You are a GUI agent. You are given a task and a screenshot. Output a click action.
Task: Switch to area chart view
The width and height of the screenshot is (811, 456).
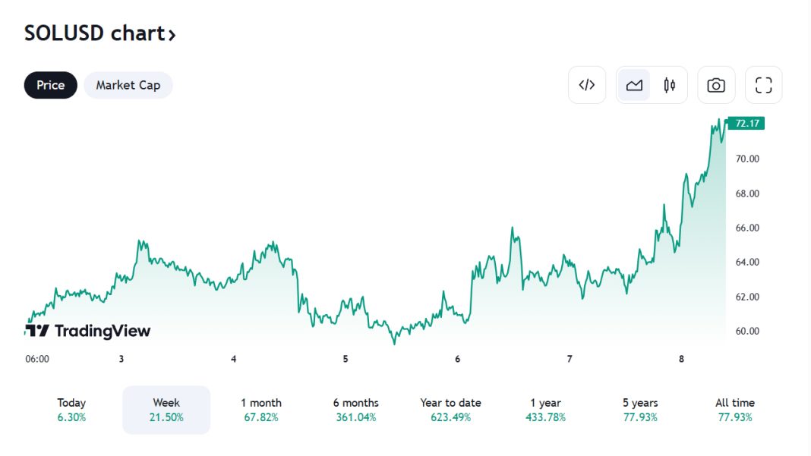tap(634, 85)
